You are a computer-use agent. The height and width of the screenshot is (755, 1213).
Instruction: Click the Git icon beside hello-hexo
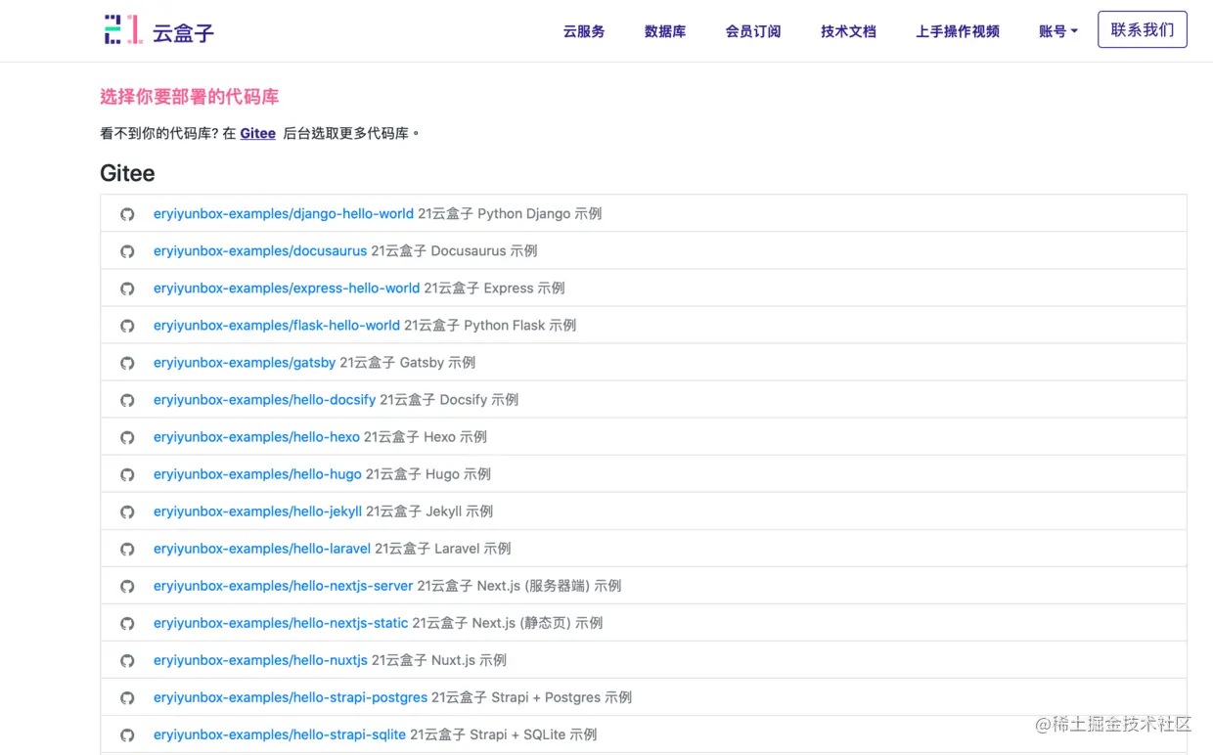click(x=127, y=436)
